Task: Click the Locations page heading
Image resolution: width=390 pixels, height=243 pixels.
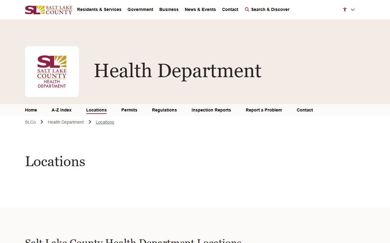Action: (55, 161)
